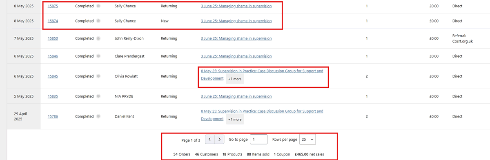Screen dimensions: 490x160
Task: Click status dot for order 15874
Action: pyautogui.click(x=98, y=21)
